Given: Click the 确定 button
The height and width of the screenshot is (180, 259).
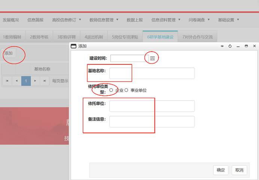Looking at the screenshot, I should 221,170.
